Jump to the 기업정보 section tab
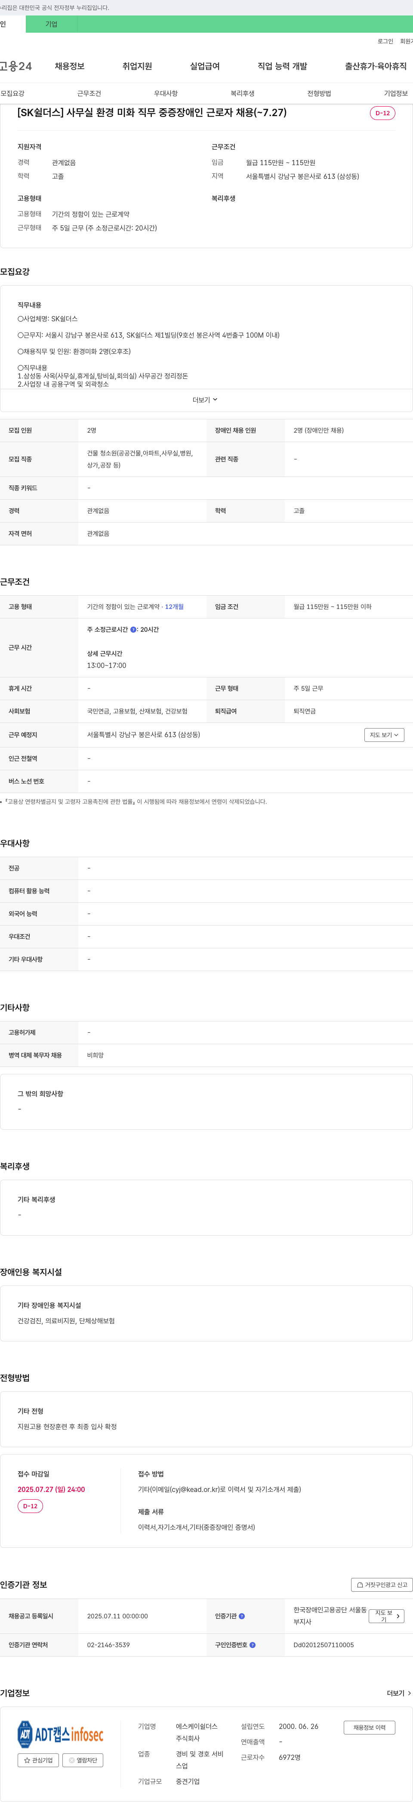 click(395, 93)
